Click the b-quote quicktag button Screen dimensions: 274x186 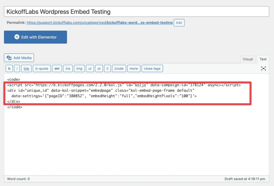coord(42,68)
